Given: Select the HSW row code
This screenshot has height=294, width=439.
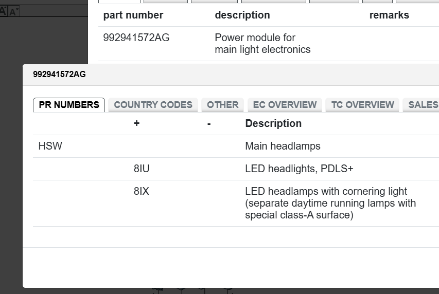Looking at the screenshot, I should 50,146.
